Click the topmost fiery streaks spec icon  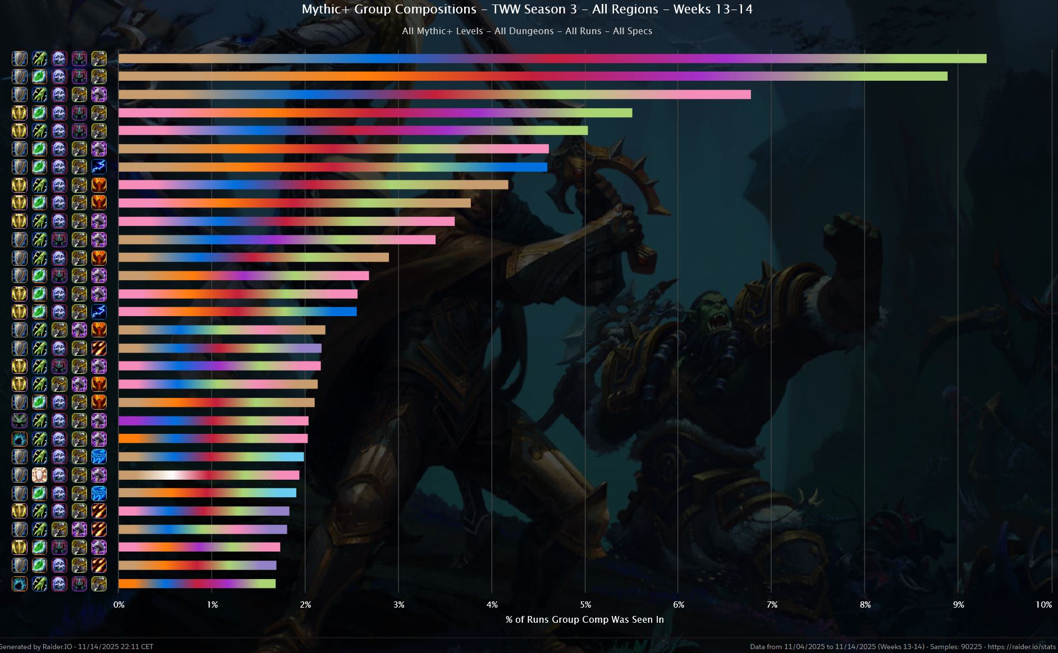click(x=99, y=348)
